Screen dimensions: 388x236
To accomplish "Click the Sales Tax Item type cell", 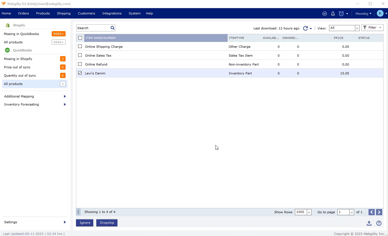I will click(241, 56).
